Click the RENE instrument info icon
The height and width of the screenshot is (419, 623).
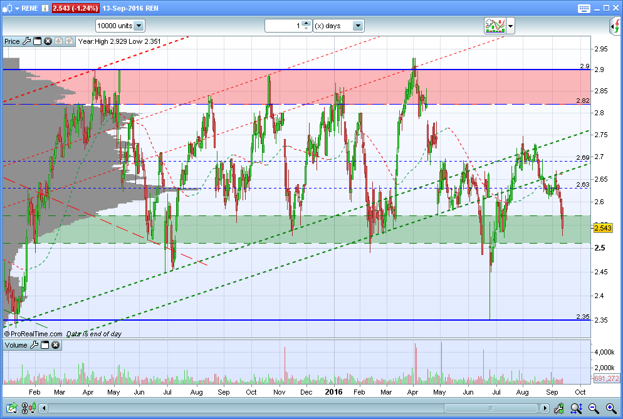coord(45,8)
